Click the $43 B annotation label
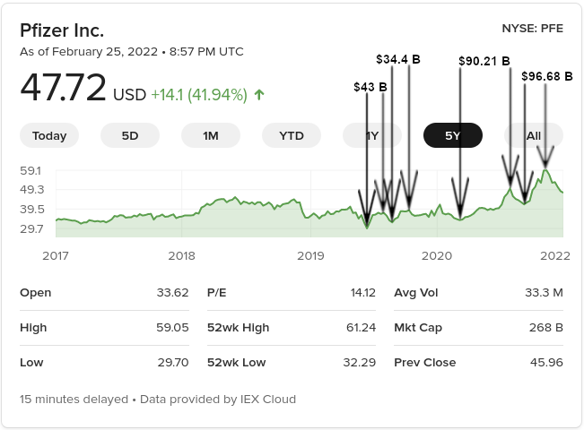Screen dimensions: 584x430 (370, 87)
